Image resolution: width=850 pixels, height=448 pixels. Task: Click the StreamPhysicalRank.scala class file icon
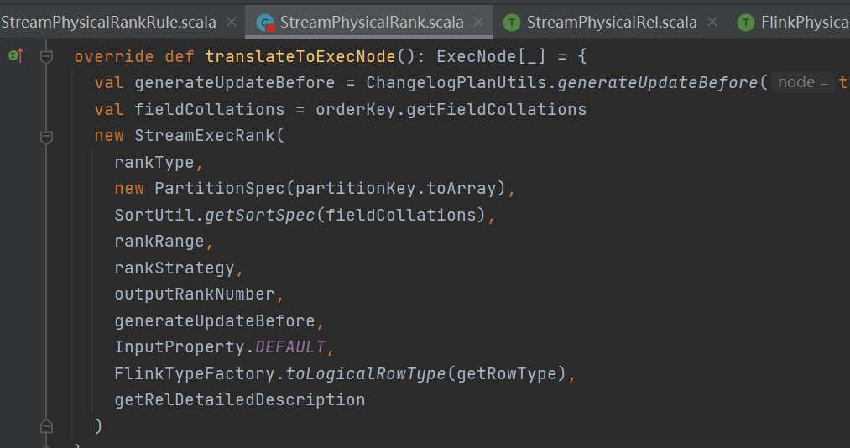pos(266,23)
